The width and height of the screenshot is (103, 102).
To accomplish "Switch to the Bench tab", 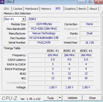I will pyautogui.click(x=82, y=9).
